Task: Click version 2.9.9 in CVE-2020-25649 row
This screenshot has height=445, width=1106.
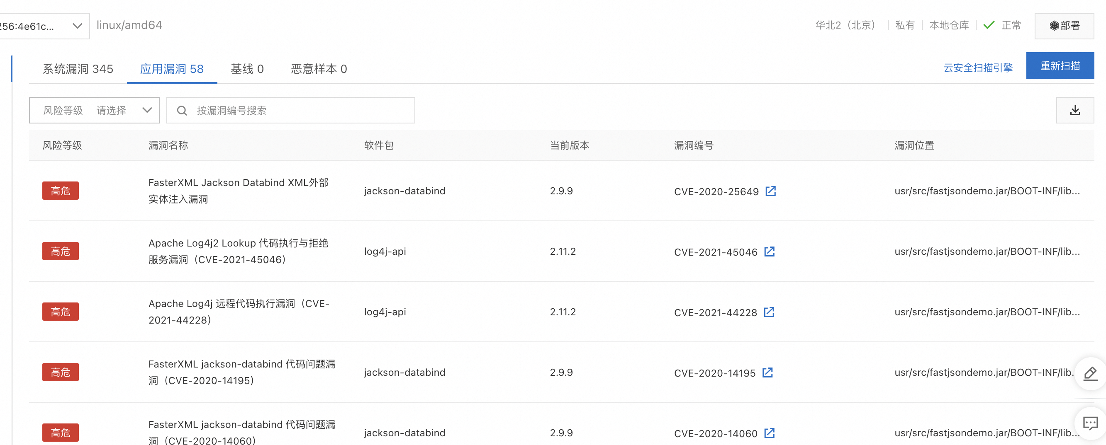Action: click(561, 191)
